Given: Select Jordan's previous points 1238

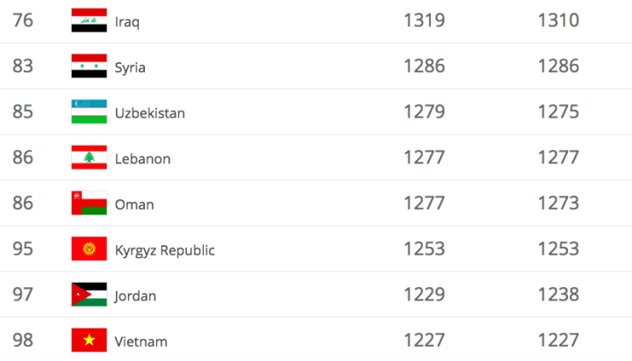Looking at the screenshot, I should [x=558, y=294].
